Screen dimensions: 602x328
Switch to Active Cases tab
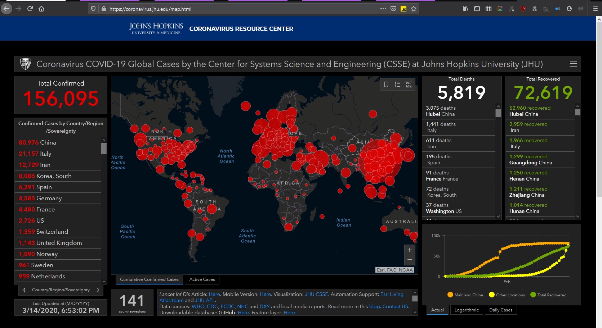coord(202,279)
